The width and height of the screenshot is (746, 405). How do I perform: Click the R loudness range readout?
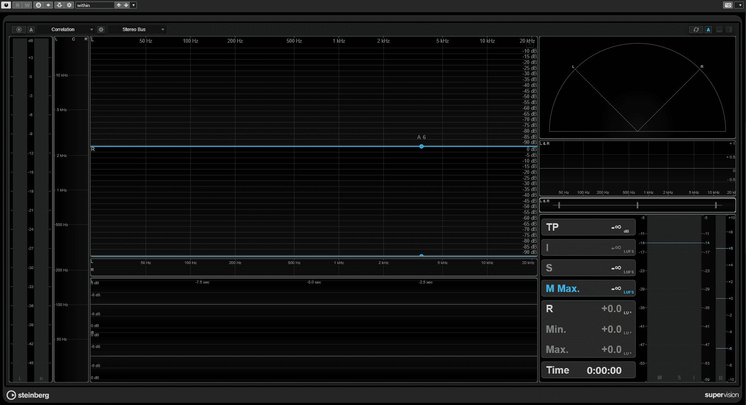tap(588, 309)
